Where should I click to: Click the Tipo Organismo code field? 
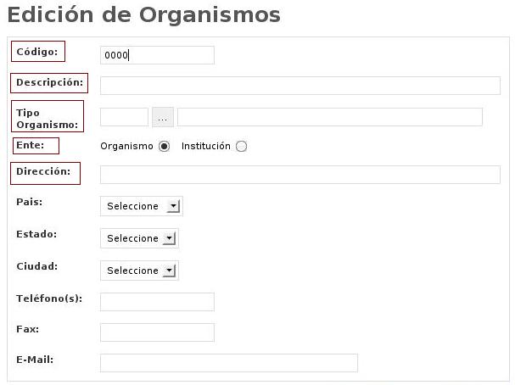coord(124,117)
